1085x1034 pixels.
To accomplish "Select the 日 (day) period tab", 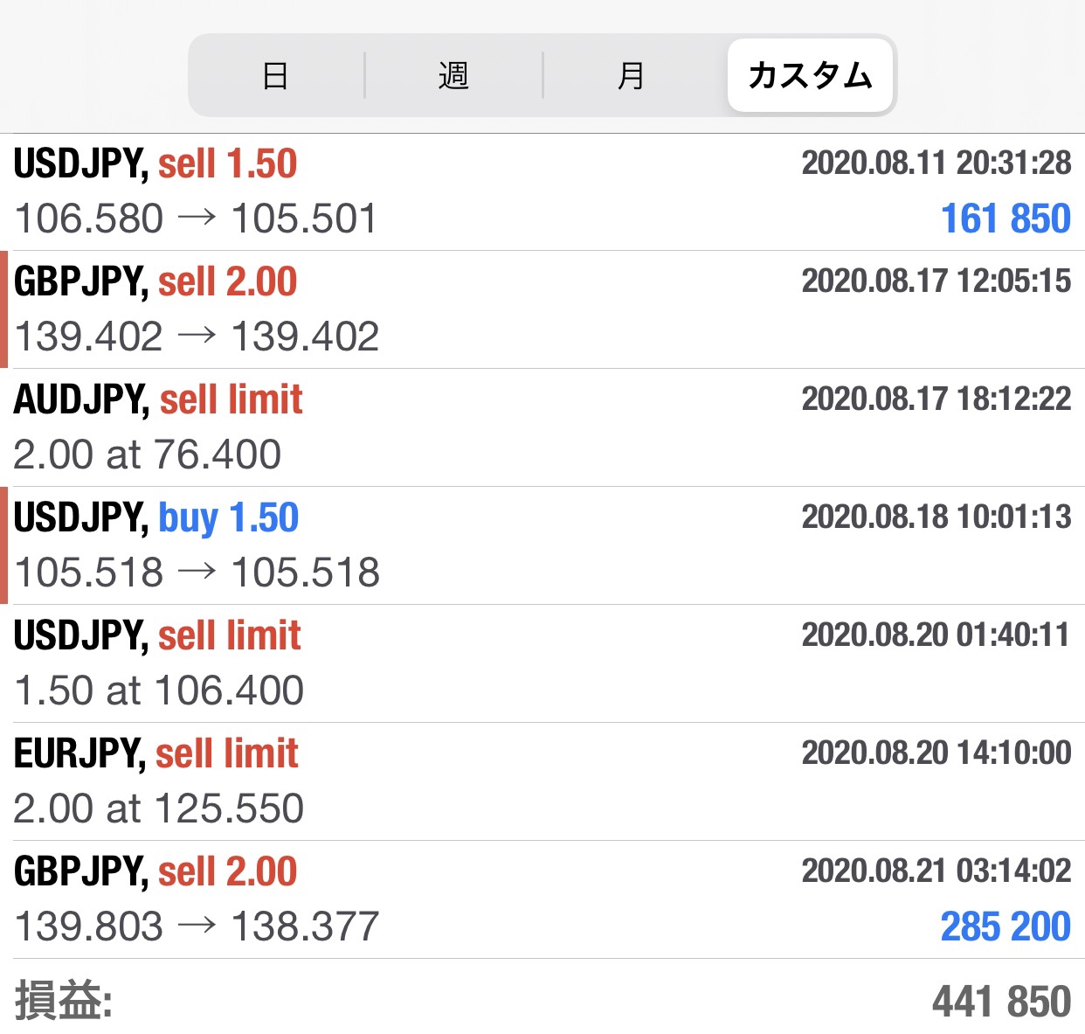I will [275, 76].
